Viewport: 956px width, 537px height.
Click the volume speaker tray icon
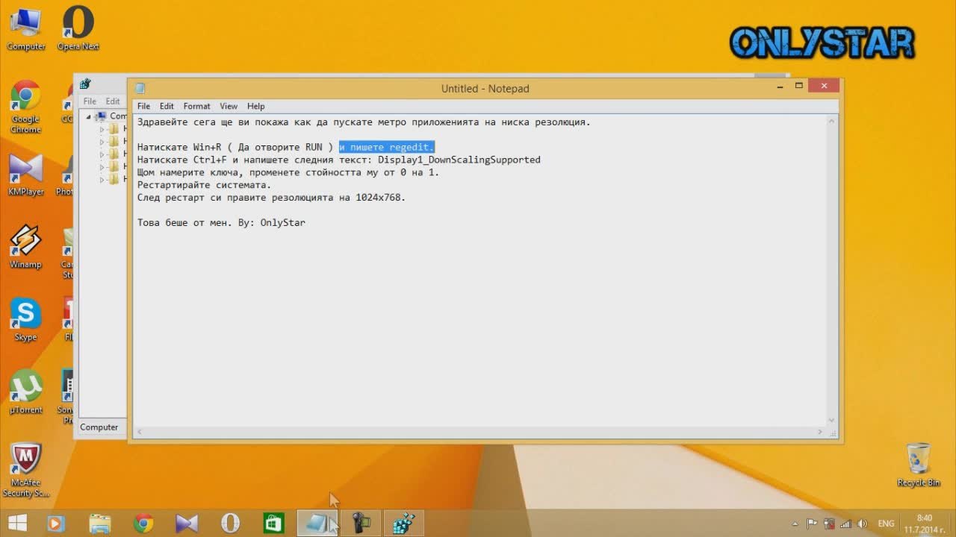[863, 524]
